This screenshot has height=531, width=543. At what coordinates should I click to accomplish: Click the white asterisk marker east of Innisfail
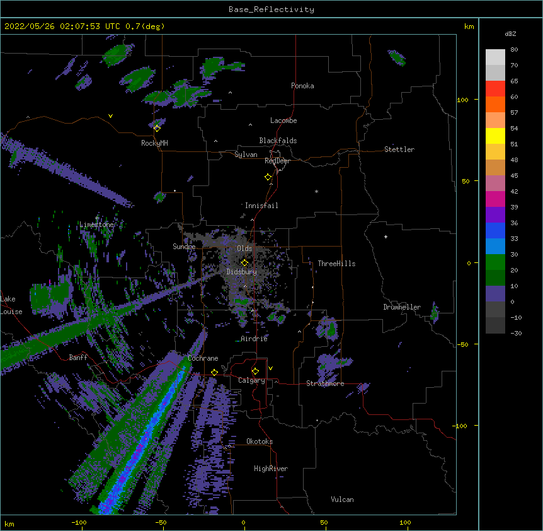(x=316, y=191)
